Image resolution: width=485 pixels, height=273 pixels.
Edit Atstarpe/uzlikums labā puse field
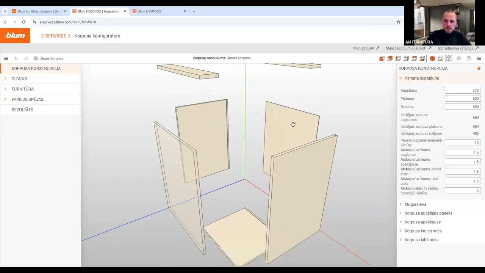click(463, 181)
